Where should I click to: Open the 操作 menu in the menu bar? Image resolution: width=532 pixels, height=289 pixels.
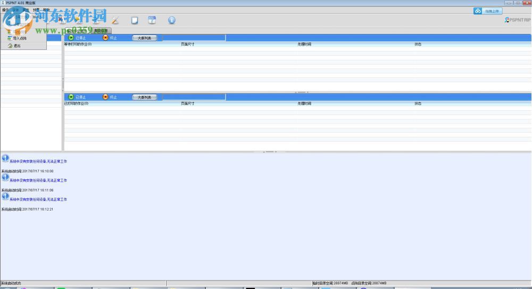click(x=5, y=10)
